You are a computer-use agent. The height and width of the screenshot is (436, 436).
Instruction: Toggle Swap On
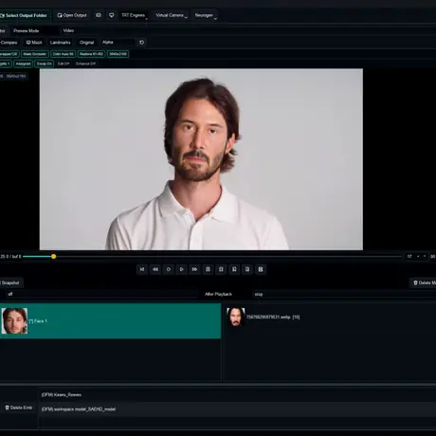pyautogui.click(x=44, y=64)
